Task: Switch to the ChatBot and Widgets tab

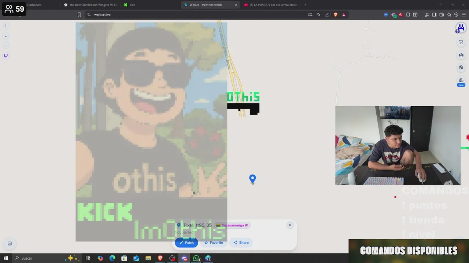Action: click(90, 5)
